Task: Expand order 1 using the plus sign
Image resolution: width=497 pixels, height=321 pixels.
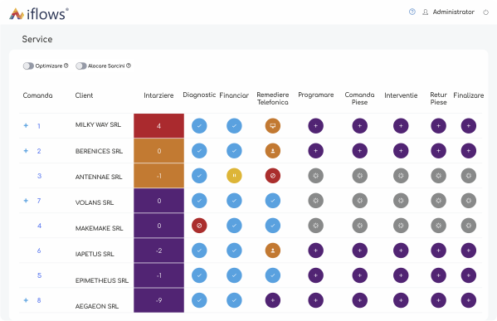Action: click(x=26, y=125)
